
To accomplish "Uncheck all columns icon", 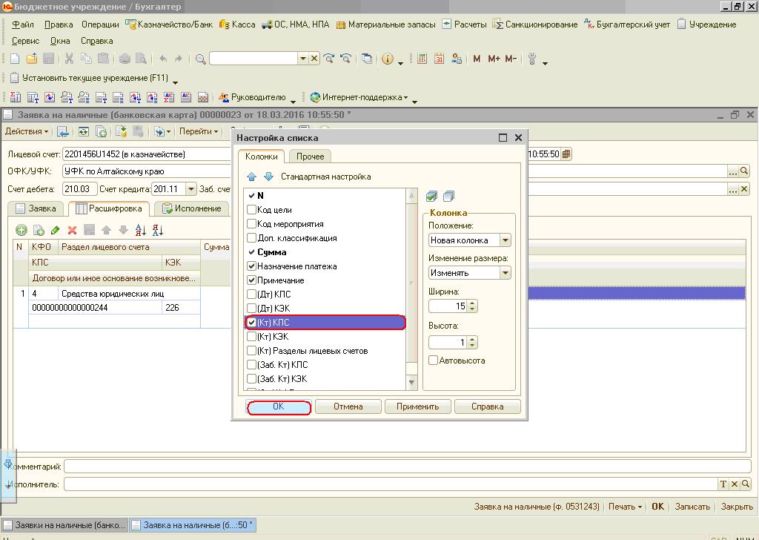I will (448, 196).
